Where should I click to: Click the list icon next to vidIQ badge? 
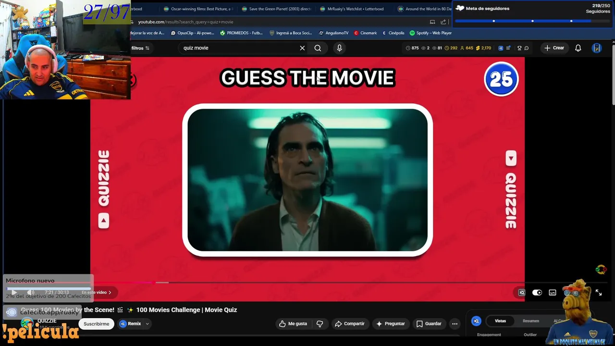[508, 48]
